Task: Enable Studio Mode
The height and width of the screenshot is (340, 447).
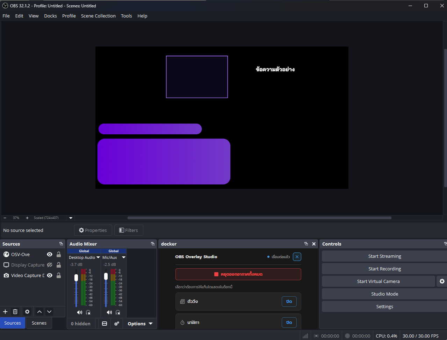Action: (384, 294)
